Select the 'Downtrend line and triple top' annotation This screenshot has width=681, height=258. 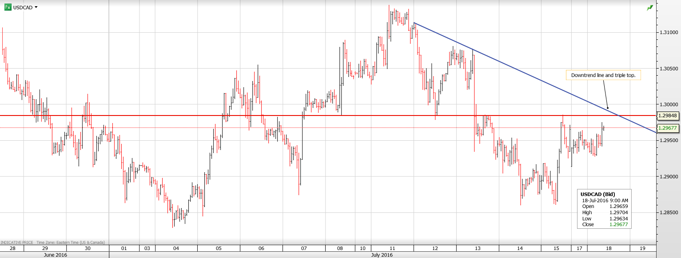tap(603, 76)
